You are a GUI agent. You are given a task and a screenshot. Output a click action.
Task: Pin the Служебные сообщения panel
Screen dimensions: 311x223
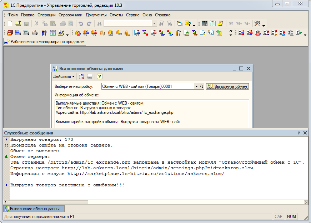[x=299, y=133]
